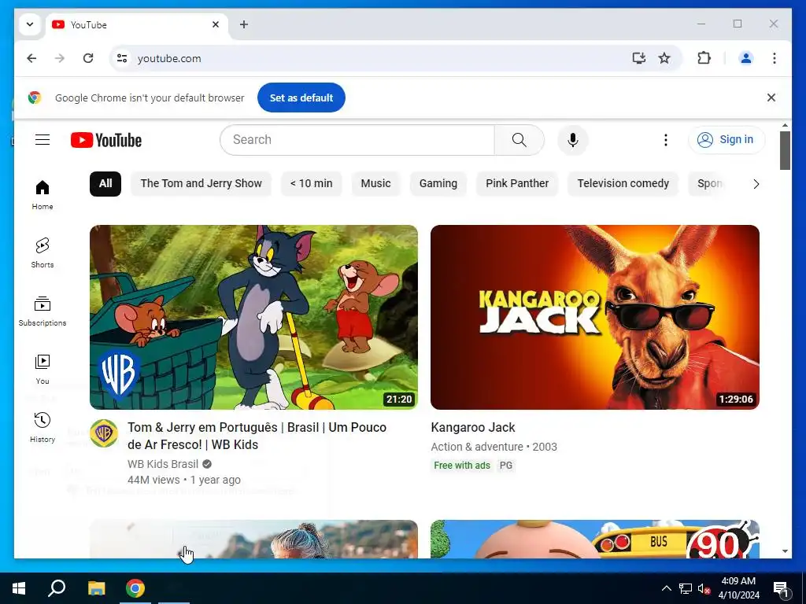Bookmark this tab with star icon
The height and width of the screenshot is (604, 806).
[x=664, y=58]
